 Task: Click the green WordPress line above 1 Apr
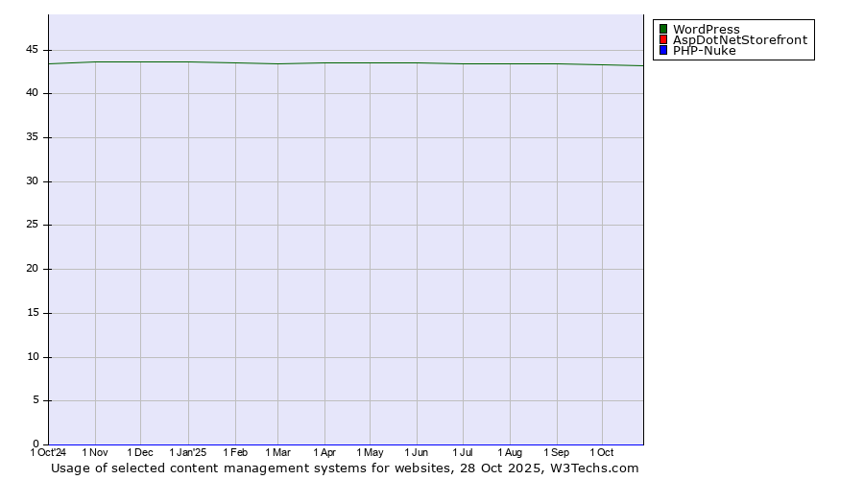(x=324, y=63)
